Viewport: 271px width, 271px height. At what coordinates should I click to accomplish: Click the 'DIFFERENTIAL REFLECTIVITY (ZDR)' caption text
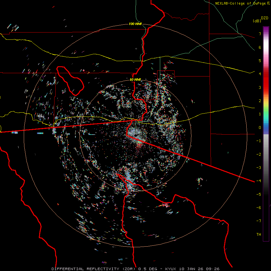coord(94,269)
